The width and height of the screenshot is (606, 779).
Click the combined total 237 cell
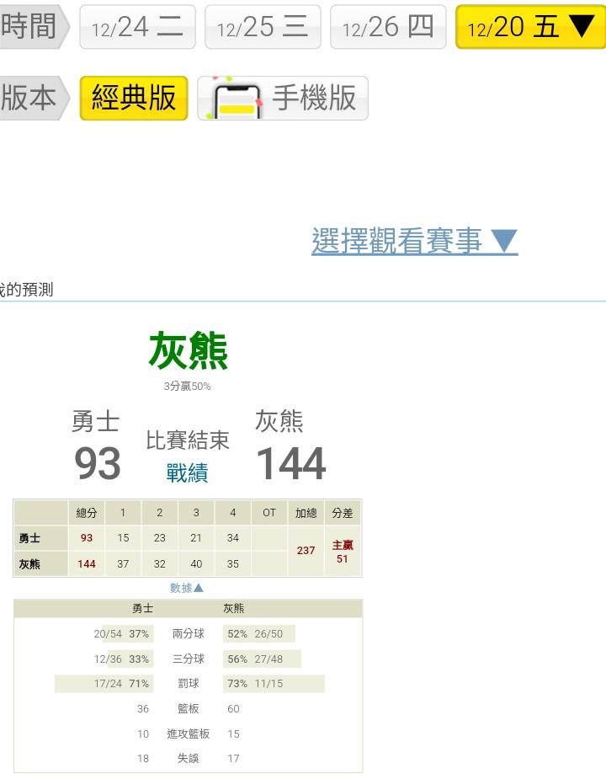306,551
